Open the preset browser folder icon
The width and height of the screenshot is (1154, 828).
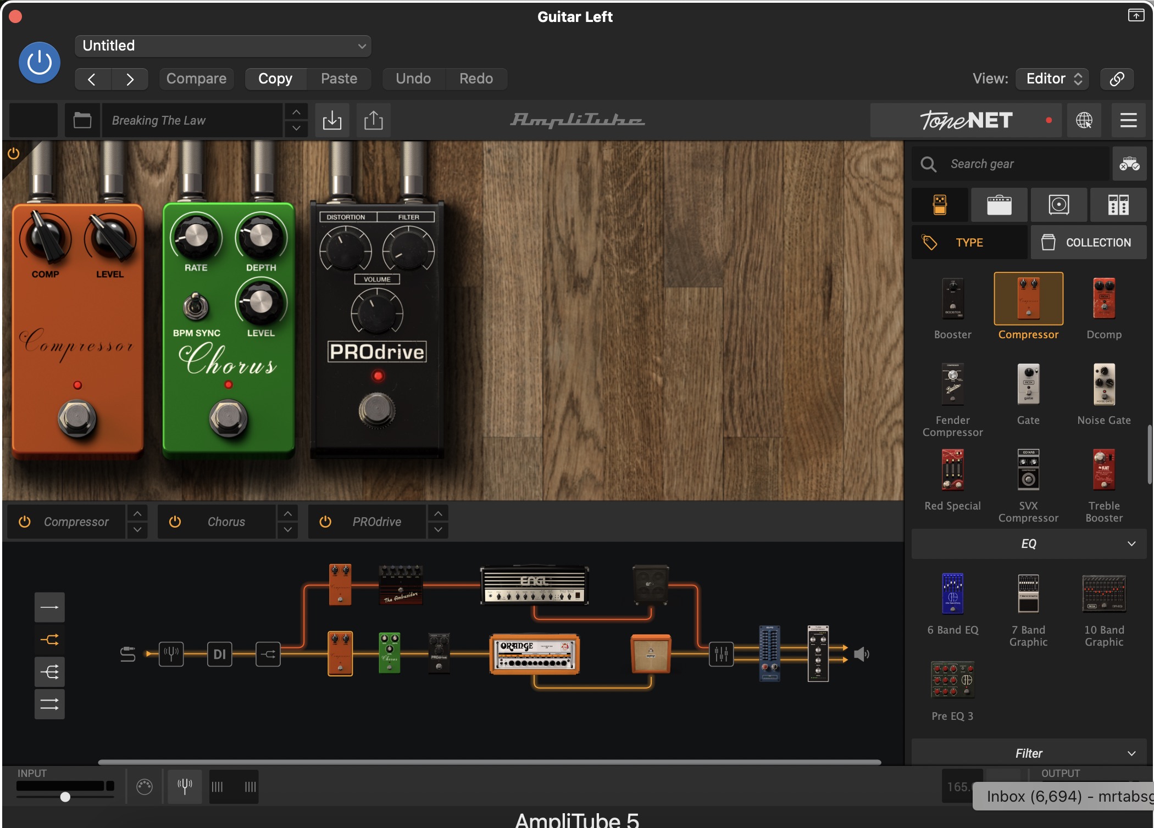(82, 120)
